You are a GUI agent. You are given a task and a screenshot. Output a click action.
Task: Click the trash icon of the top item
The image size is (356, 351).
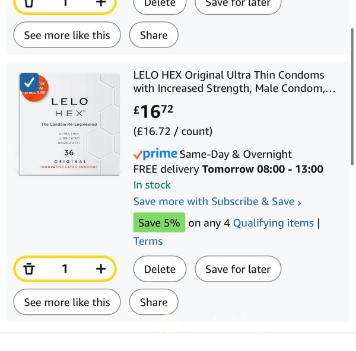[x=29, y=3]
